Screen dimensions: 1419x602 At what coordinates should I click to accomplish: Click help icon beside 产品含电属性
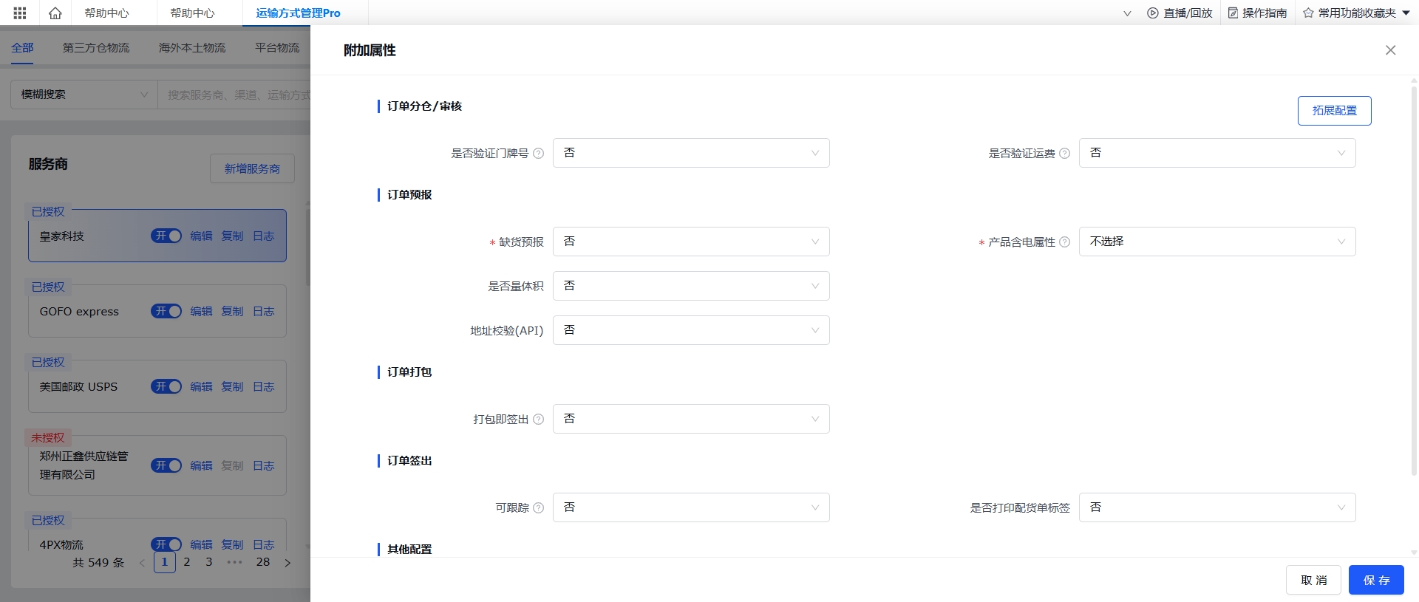pos(1064,242)
